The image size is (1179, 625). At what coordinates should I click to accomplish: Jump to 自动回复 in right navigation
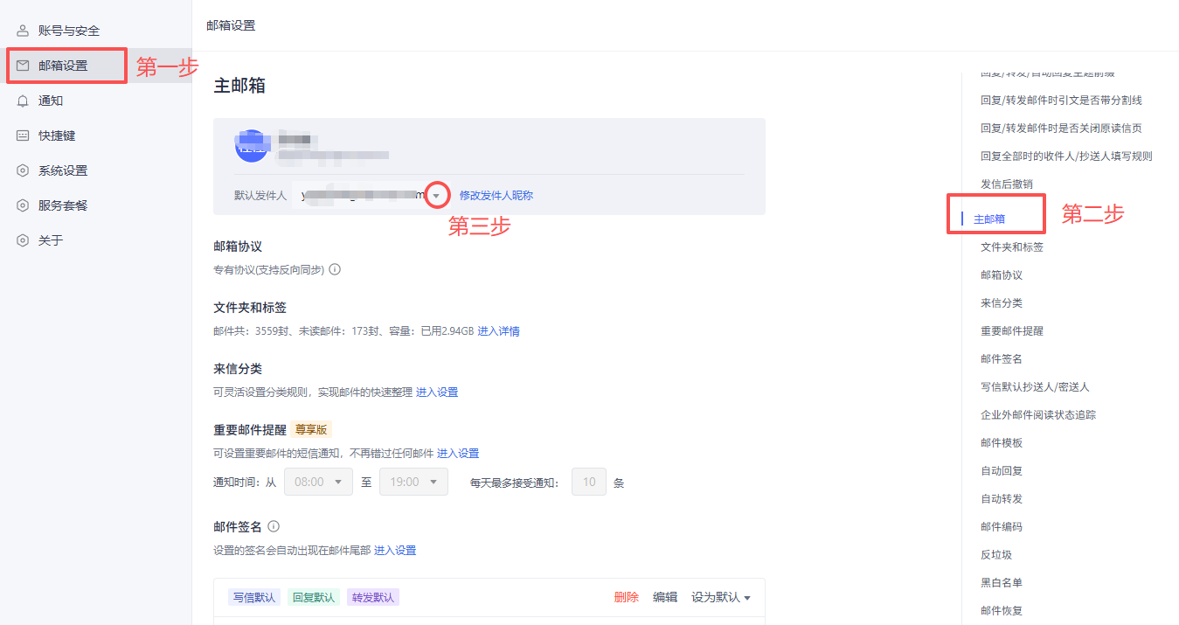pyautogui.click(x=1001, y=470)
